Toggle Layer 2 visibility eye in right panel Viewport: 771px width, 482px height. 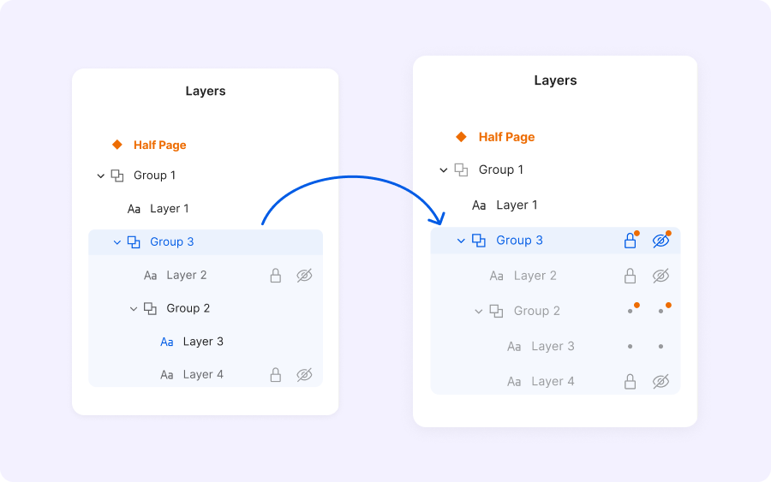[x=660, y=276]
